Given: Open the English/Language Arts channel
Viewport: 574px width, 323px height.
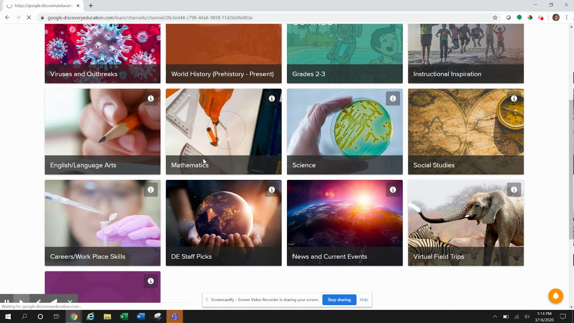Looking at the screenshot, I should [103, 131].
